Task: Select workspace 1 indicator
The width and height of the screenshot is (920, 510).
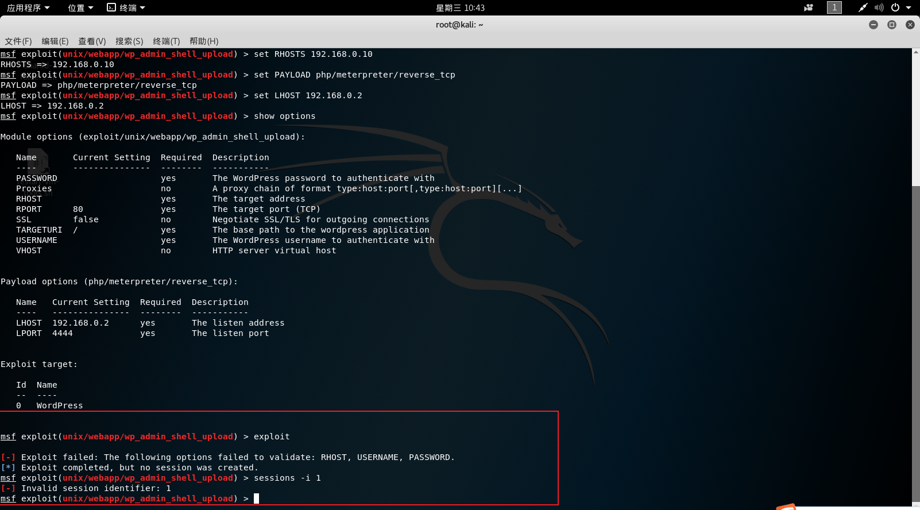Action: [x=834, y=7]
